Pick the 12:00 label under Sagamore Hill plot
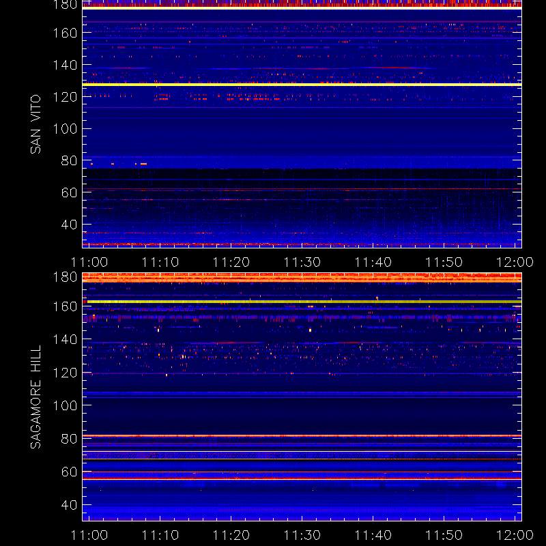Image resolution: width=546 pixels, height=546 pixels. pos(515,535)
